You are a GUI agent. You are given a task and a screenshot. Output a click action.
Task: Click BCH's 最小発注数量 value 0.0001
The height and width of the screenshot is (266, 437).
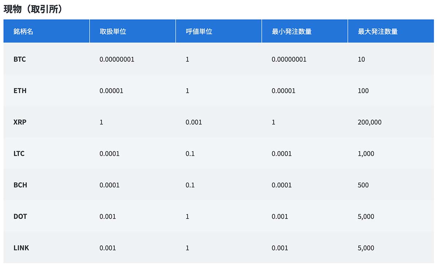coord(282,185)
